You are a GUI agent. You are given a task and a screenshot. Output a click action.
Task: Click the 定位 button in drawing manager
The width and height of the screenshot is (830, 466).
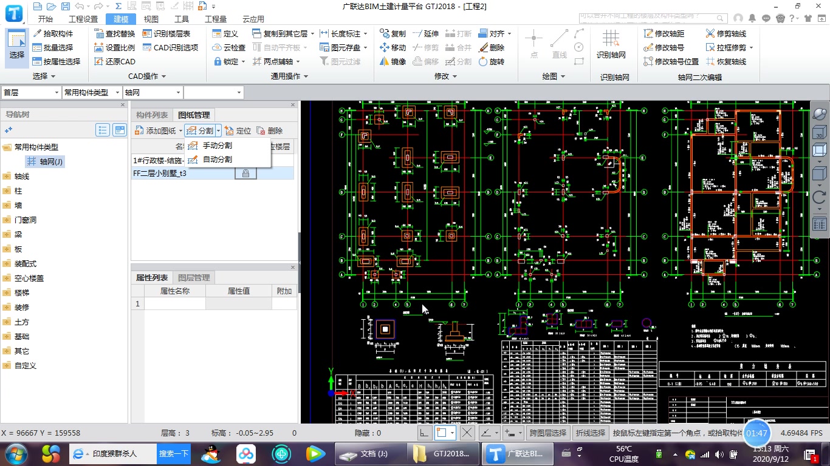point(238,130)
